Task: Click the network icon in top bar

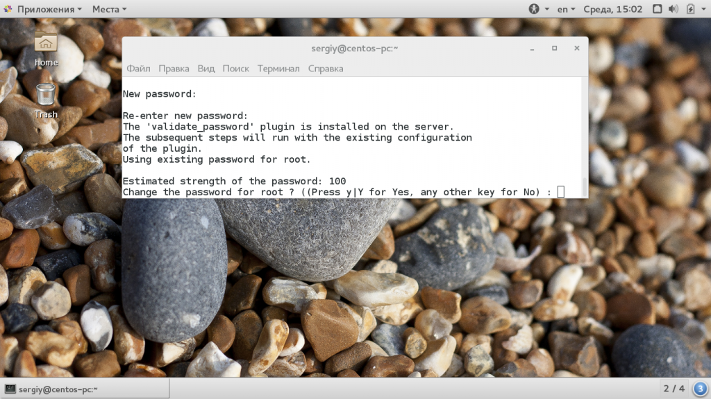Action: (656, 9)
